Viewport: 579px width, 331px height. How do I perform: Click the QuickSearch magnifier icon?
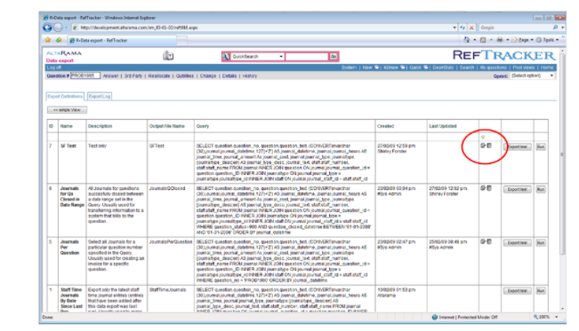point(226,57)
